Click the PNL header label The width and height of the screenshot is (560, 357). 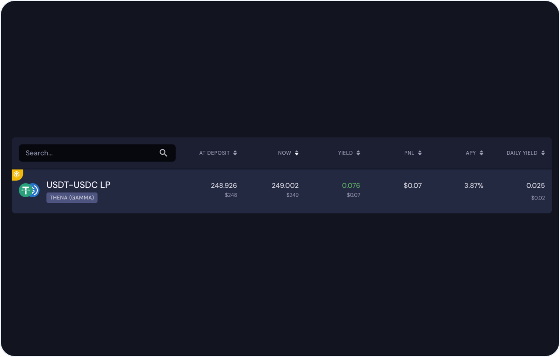[x=409, y=153]
